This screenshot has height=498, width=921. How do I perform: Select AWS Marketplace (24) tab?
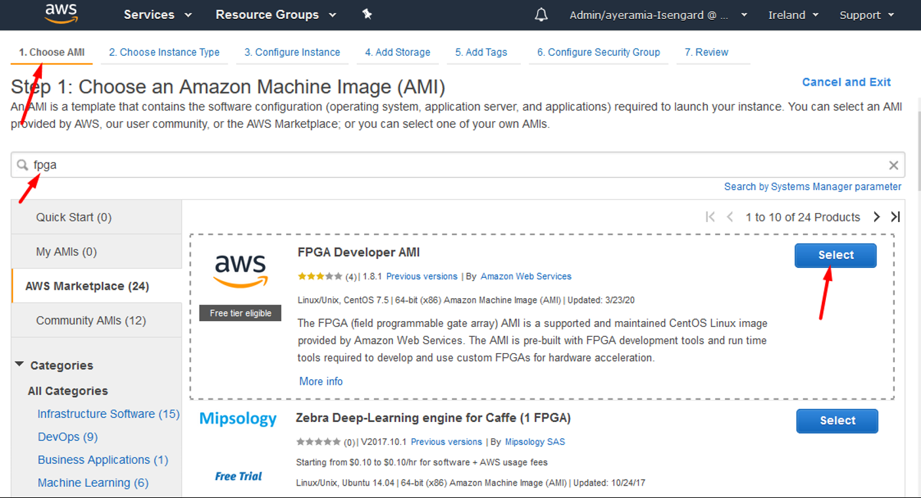[96, 286]
